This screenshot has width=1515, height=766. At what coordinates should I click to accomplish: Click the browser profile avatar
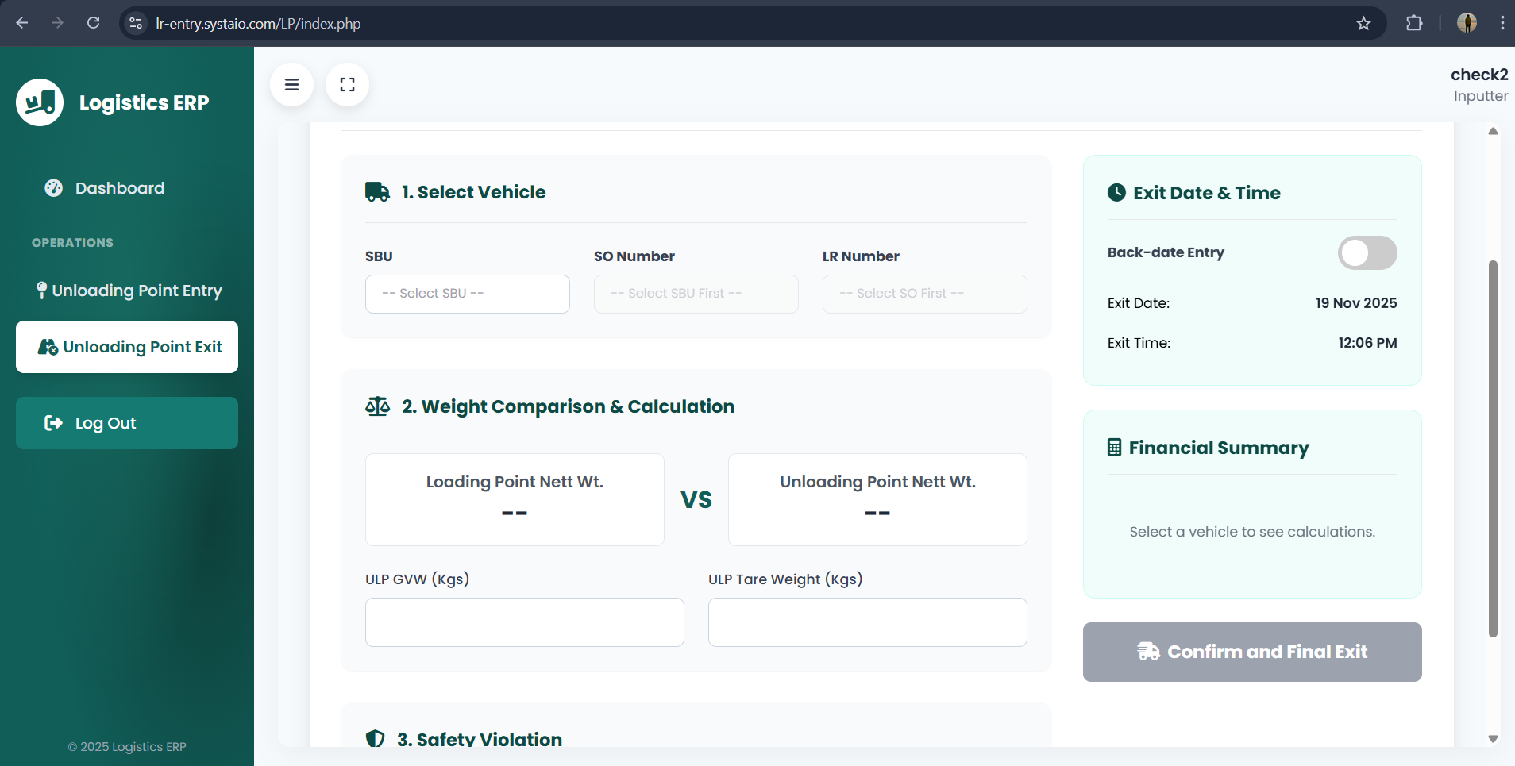point(1467,23)
